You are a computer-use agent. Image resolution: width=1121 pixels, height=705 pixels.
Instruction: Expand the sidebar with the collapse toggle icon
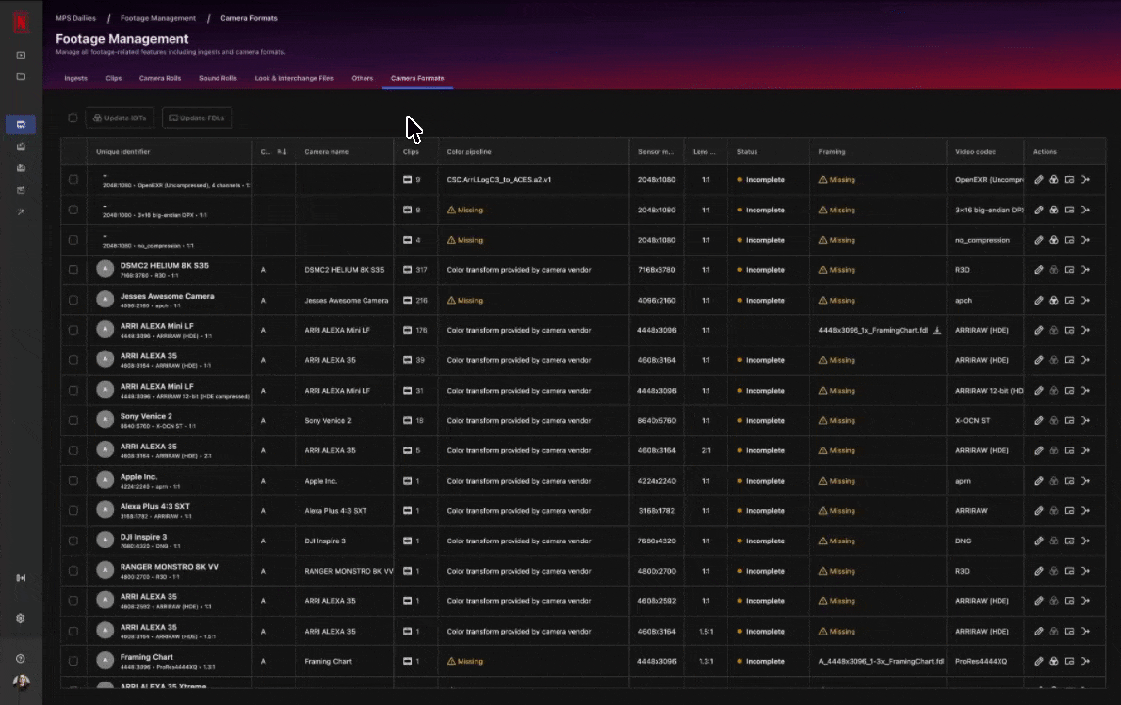point(21,578)
